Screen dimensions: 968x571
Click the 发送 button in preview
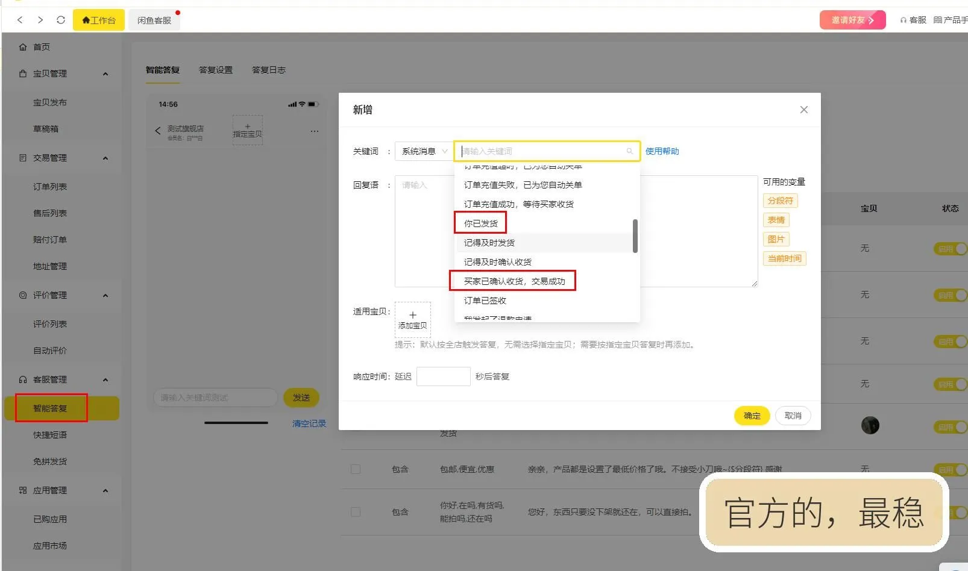tap(301, 398)
